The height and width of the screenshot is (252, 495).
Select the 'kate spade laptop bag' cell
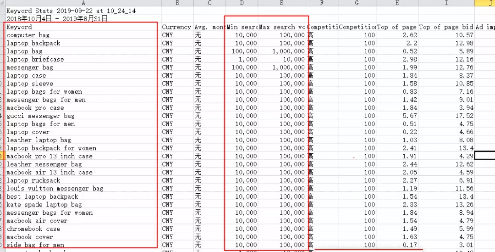tap(83, 204)
